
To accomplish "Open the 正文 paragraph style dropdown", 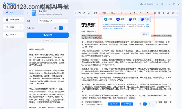I will coord(96,13).
